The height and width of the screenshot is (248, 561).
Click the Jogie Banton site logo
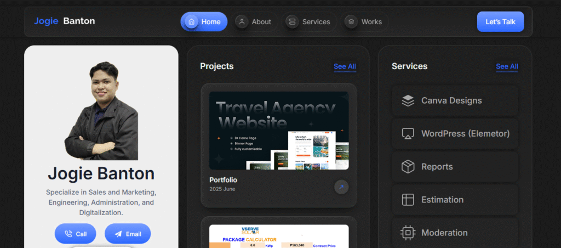(x=65, y=21)
